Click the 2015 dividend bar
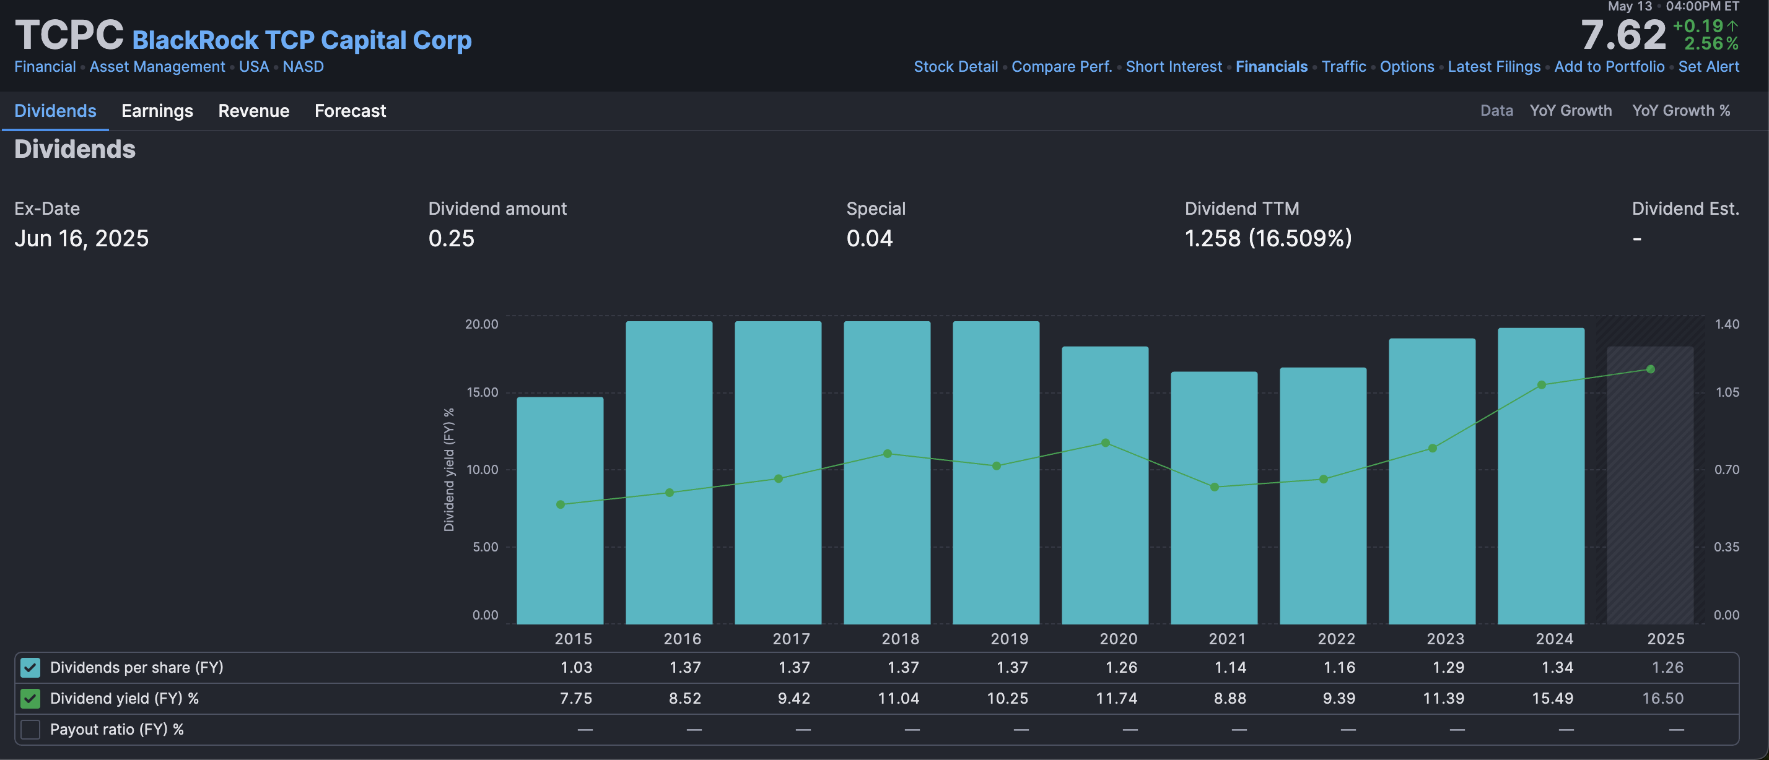Image resolution: width=1769 pixels, height=760 pixels. tap(560, 511)
